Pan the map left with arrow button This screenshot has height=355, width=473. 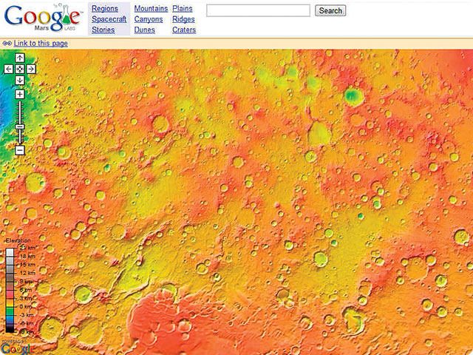pos(8,69)
